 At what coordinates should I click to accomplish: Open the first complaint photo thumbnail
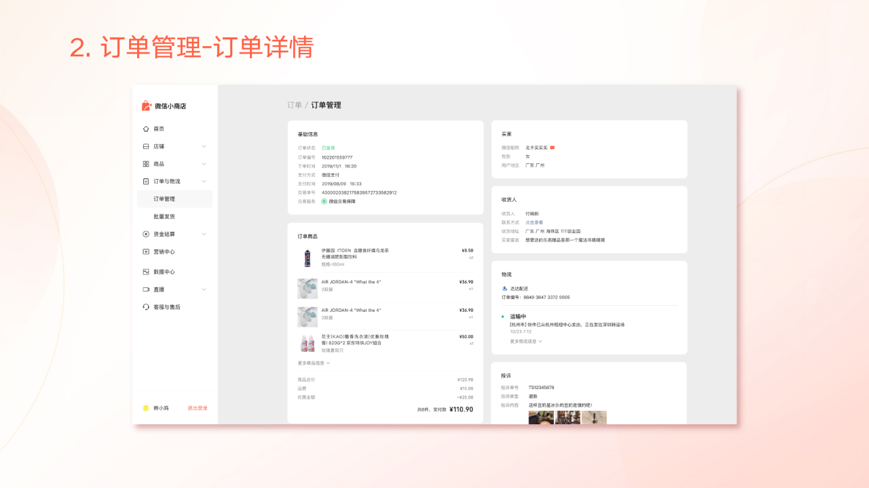pos(541,418)
